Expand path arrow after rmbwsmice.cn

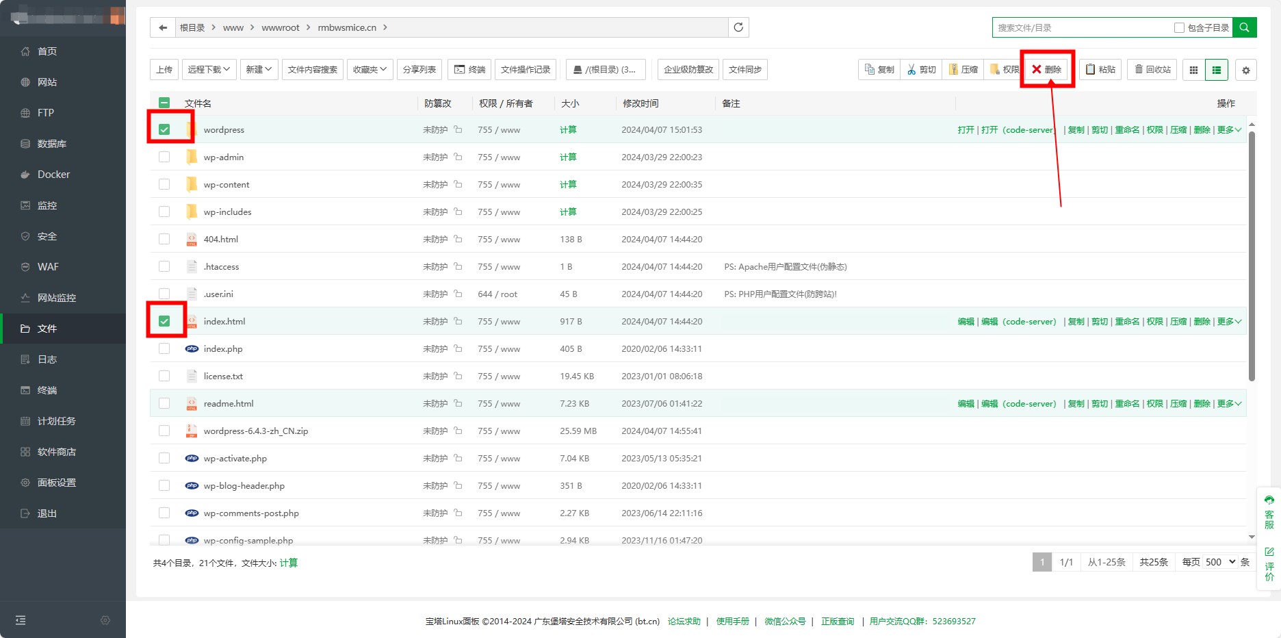(x=385, y=27)
